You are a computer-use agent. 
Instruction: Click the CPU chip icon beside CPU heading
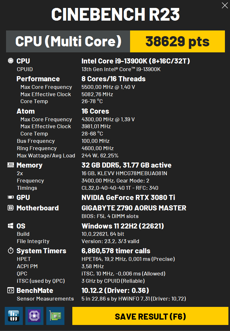pyautogui.click(x=10, y=61)
